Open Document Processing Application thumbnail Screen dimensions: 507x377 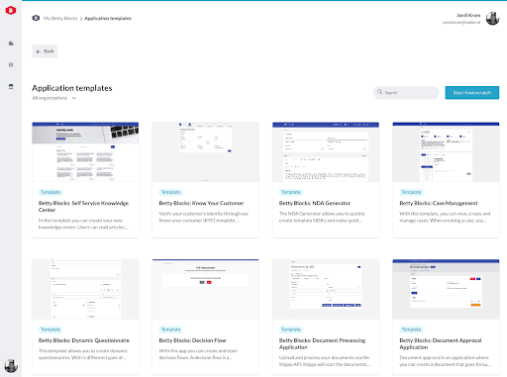(x=326, y=289)
